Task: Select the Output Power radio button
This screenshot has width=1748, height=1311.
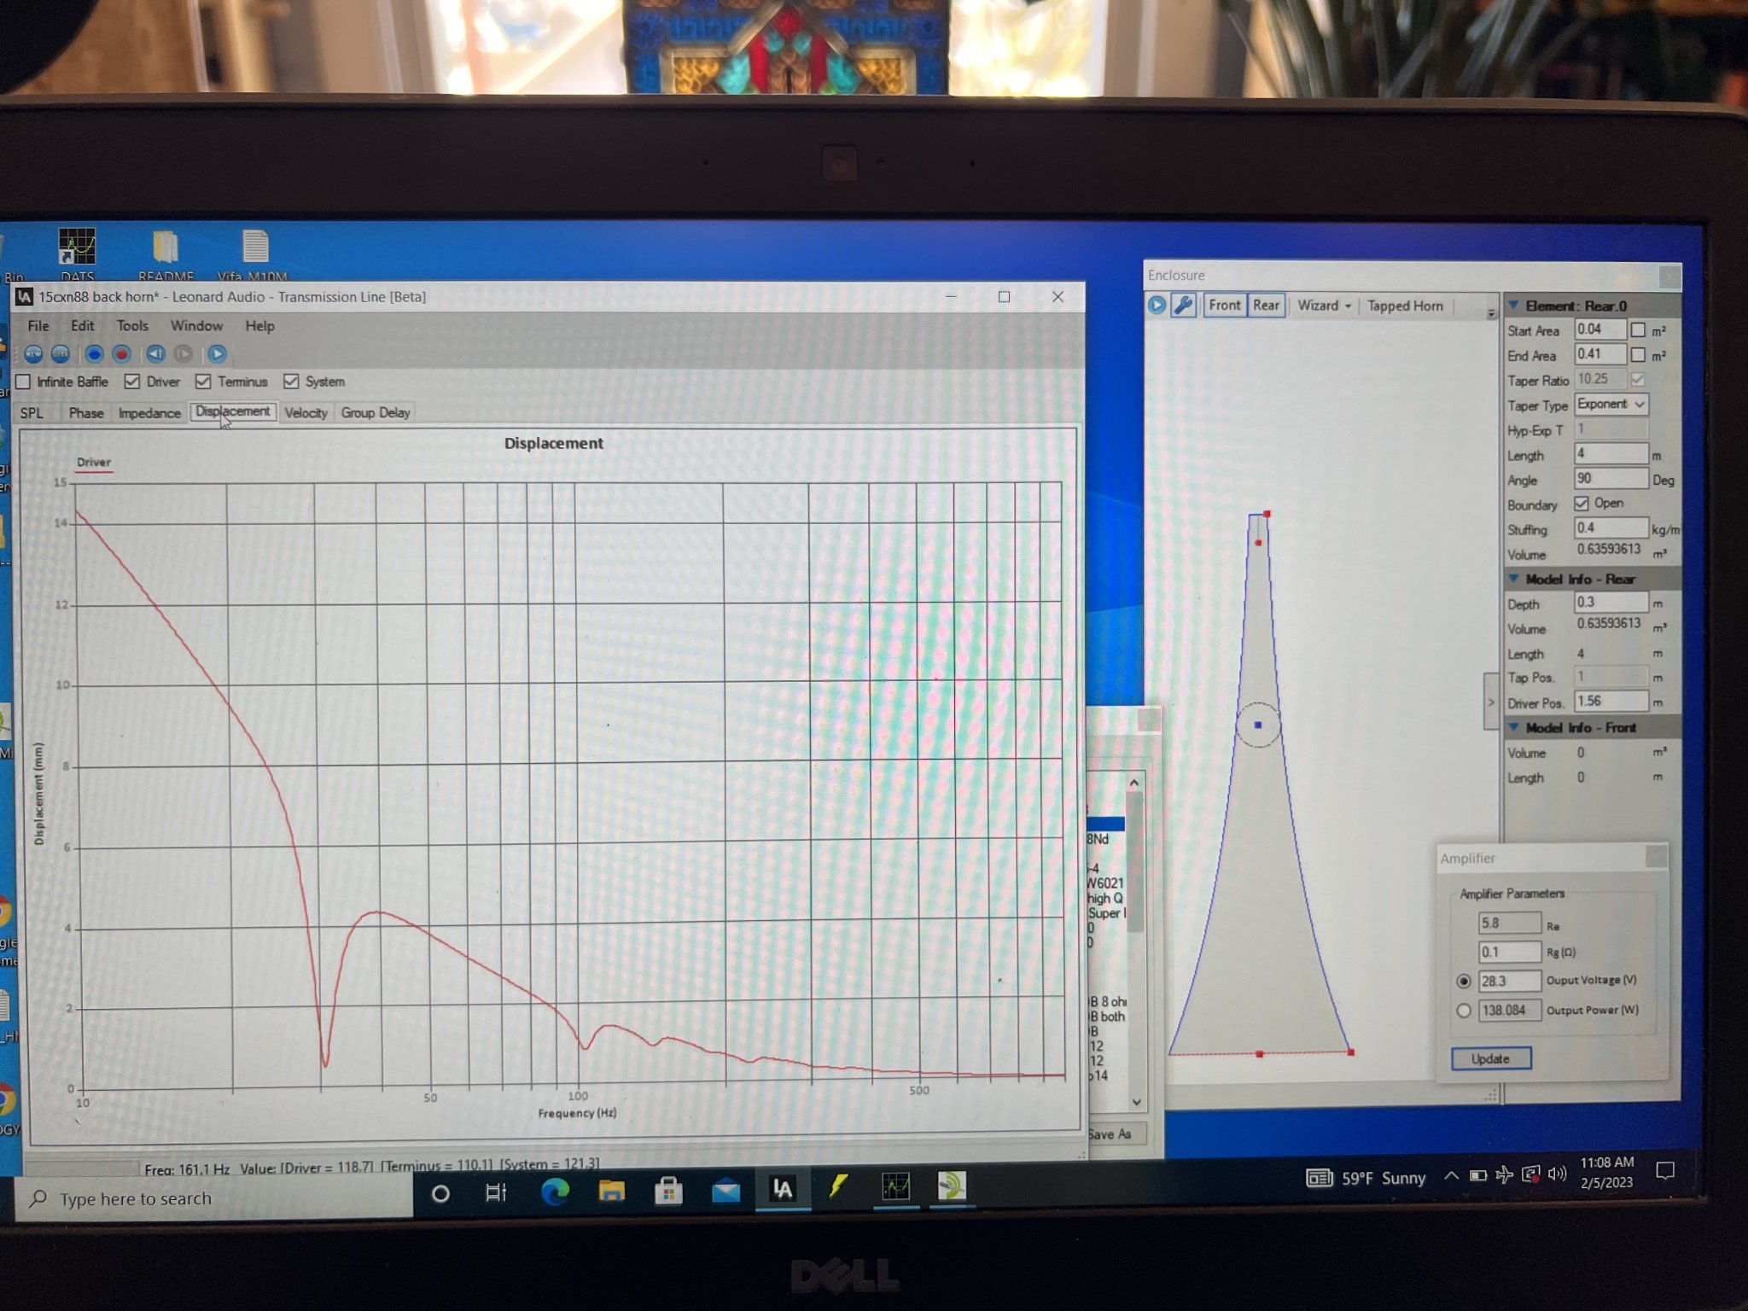Action: [x=1464, y=1011]
